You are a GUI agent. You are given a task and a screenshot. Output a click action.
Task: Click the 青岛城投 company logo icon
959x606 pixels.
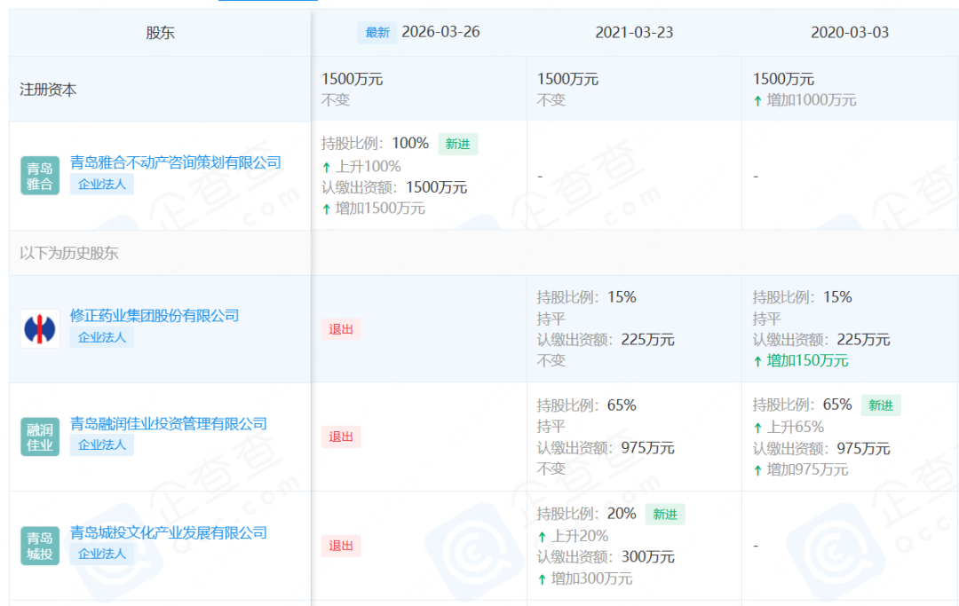[40, 546]
